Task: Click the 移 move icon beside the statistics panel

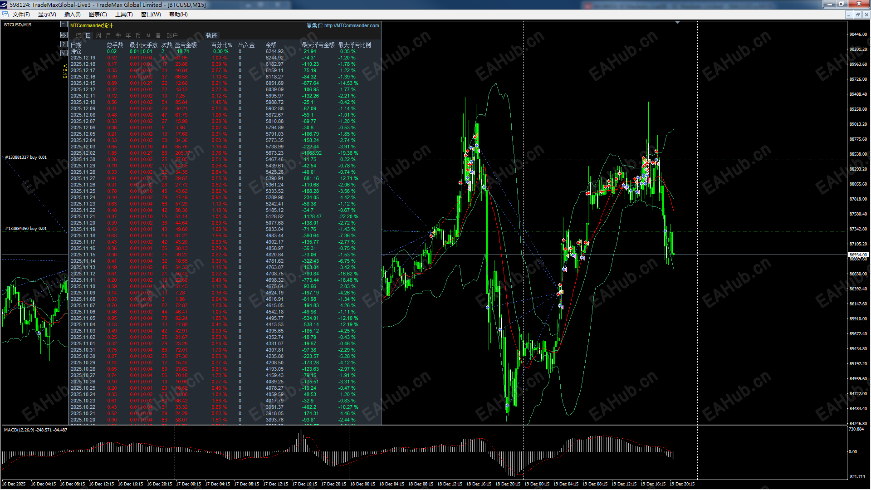Action: click(64, 35)
